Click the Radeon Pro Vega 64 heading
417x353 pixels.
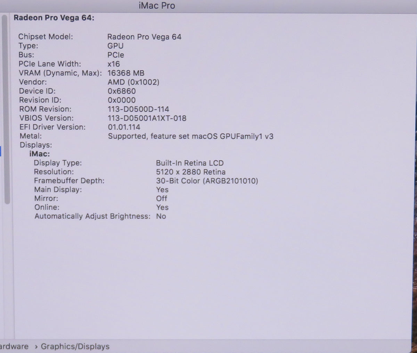(x=54, y=18)
